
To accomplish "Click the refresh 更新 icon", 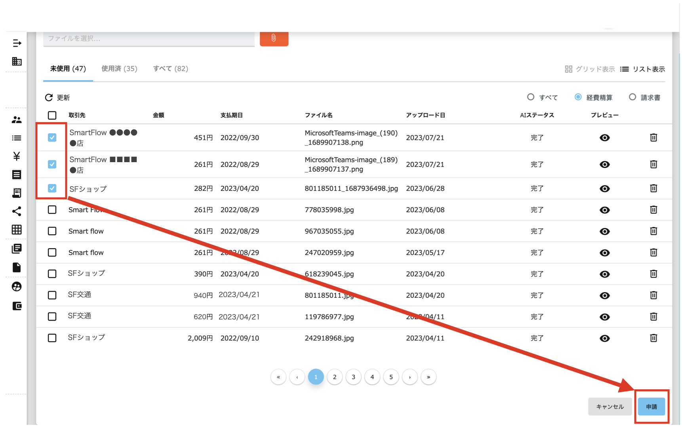I will coord(49,98).
